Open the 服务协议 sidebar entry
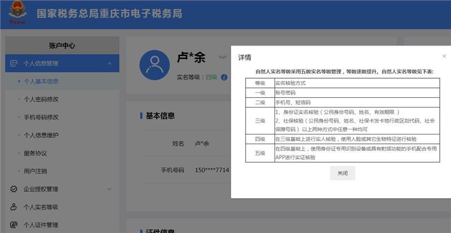This screenshot has height=233, width=451. coord(35,153)
